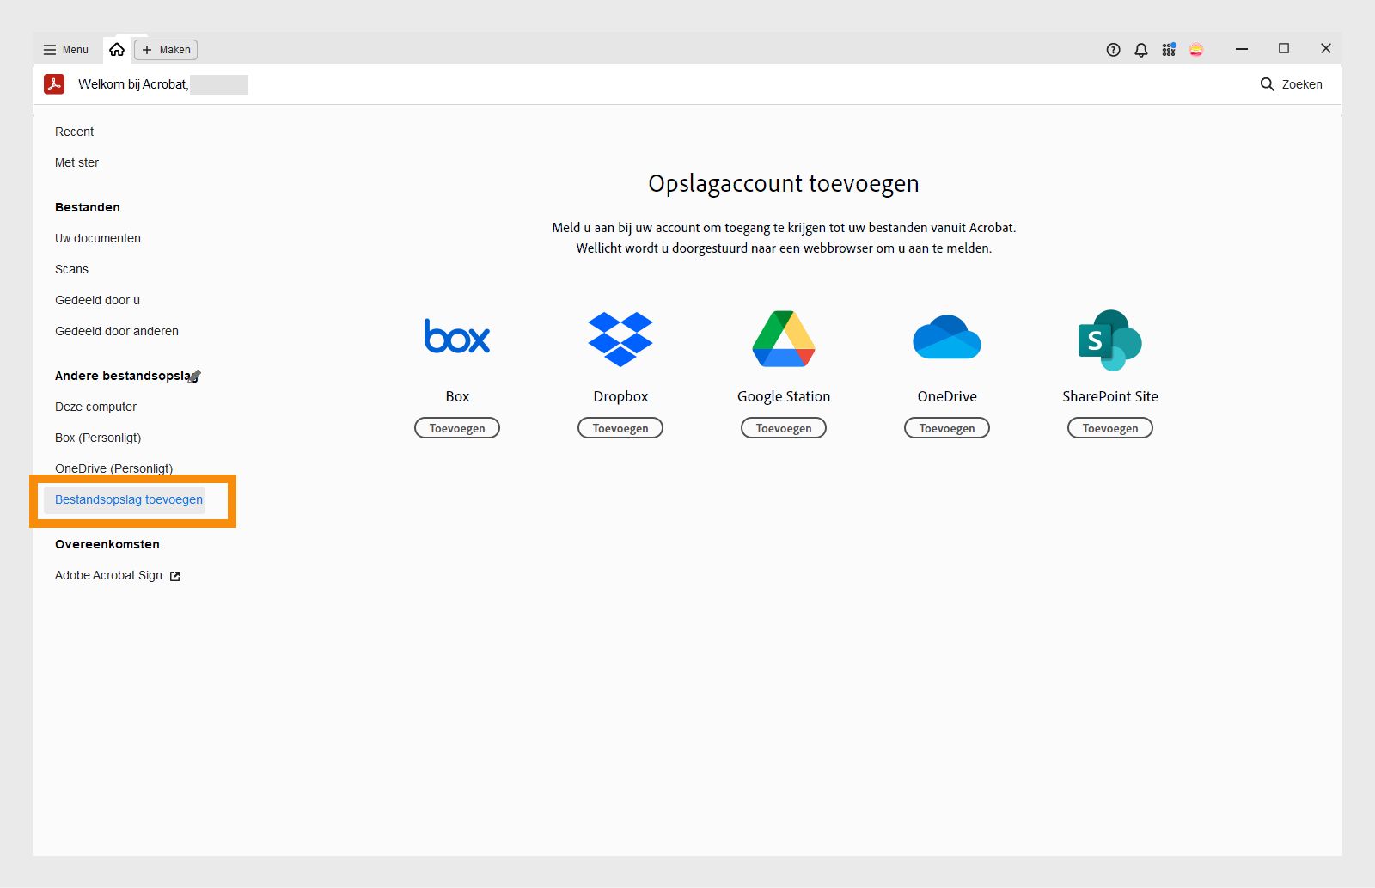Open the Bestandsopslag toevoegen link
Image resolution: width=1375 pixels, height=888 pixels.
point(128,499)
